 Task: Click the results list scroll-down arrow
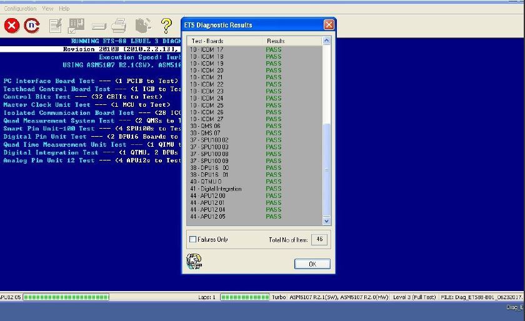tap(326, 220)
